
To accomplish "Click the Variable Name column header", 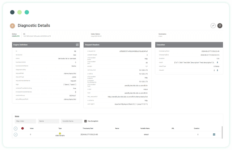I will 145,128.
